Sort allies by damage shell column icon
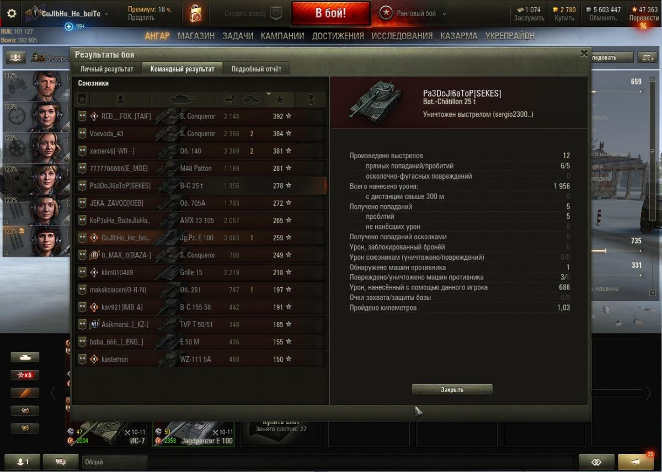 click(x=230, y=100)
